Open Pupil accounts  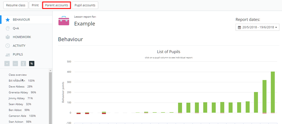click(x=85, y=5)
